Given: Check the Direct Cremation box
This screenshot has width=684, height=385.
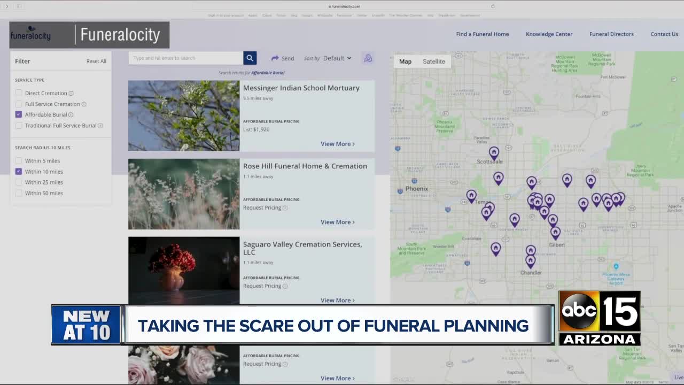Looking at the screenshot, I should pos(19,93).
